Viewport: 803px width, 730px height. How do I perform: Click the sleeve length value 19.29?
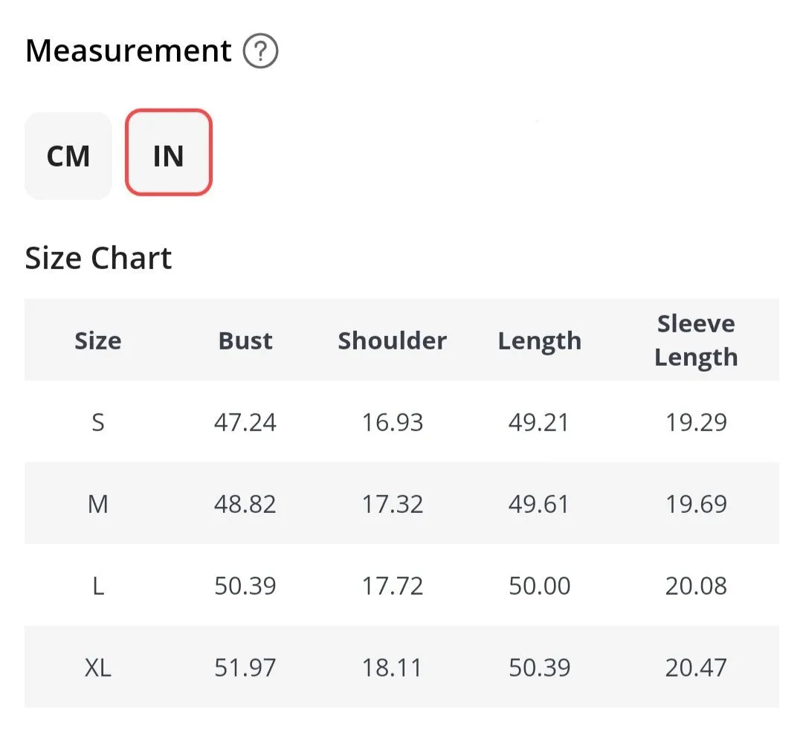[x=696, y=423]
